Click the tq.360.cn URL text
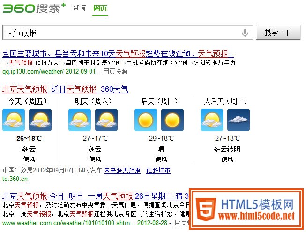The height and width of the screenshot is (232, 306). tap(15, 179)
